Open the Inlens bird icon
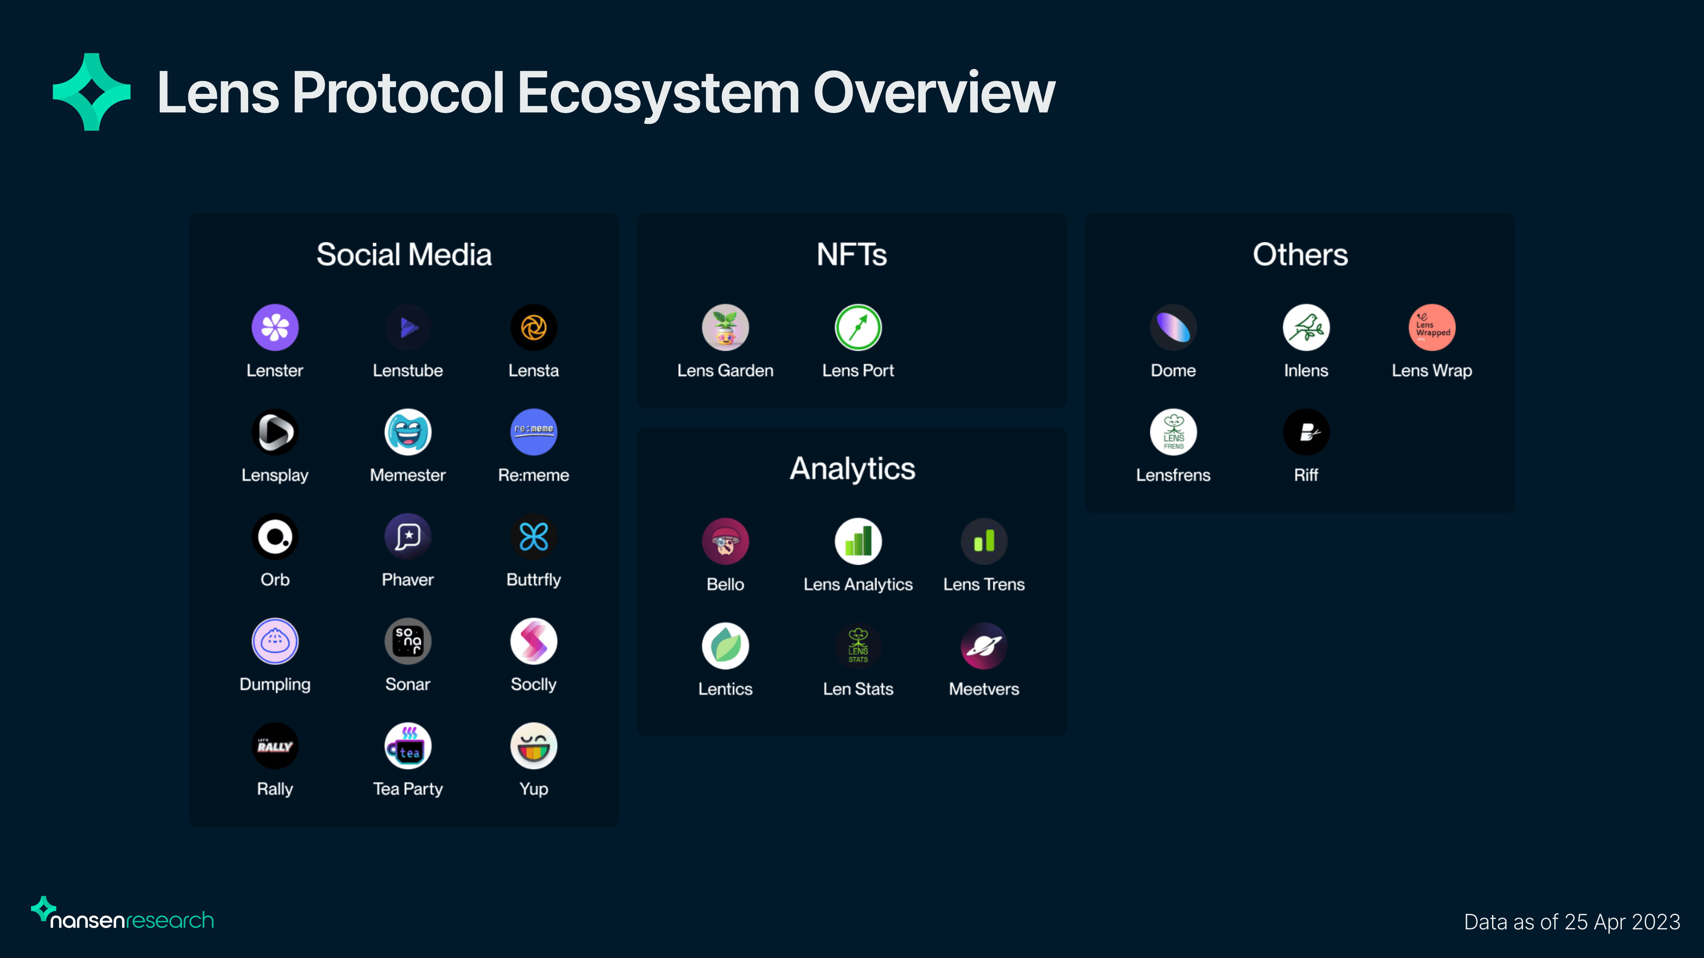The image size is (1704, 958). tap(1306, 327)
